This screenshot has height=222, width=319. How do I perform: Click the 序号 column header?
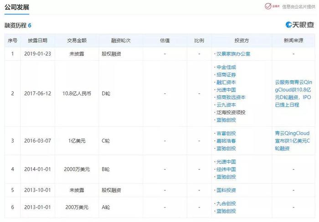pos(12,40)
